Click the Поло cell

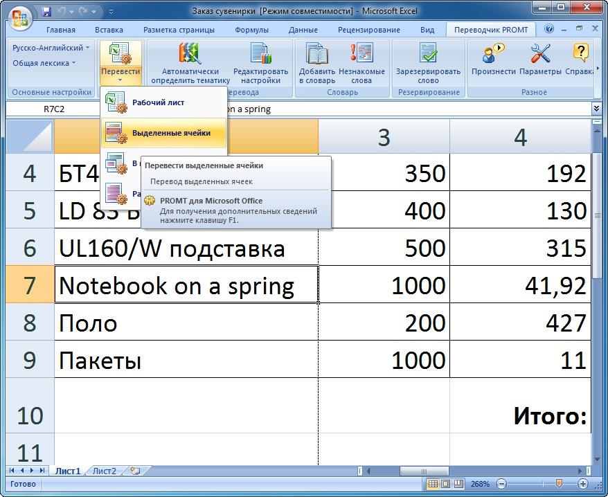click(x=186, y=322)
